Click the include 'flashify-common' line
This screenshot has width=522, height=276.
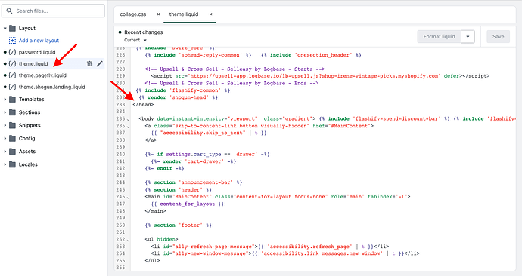tap(183, 90)
